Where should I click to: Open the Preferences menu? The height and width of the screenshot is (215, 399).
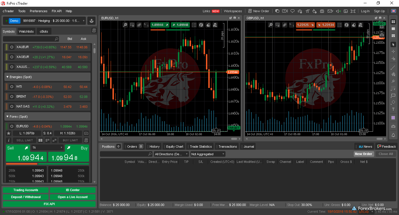38,11
